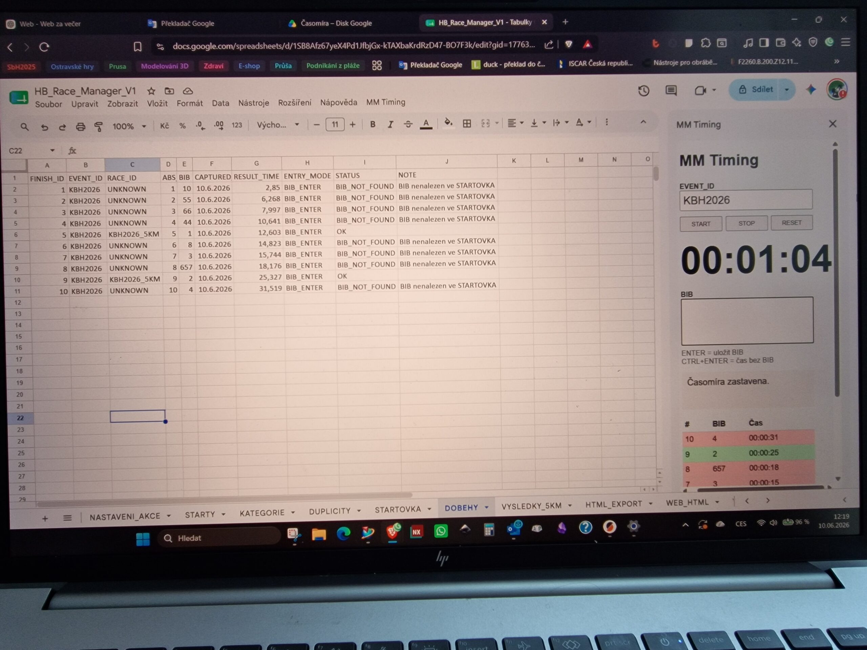Click the START timer button
Image resolution: width=867 pixels, height=650 pixels.
point(700,224)
